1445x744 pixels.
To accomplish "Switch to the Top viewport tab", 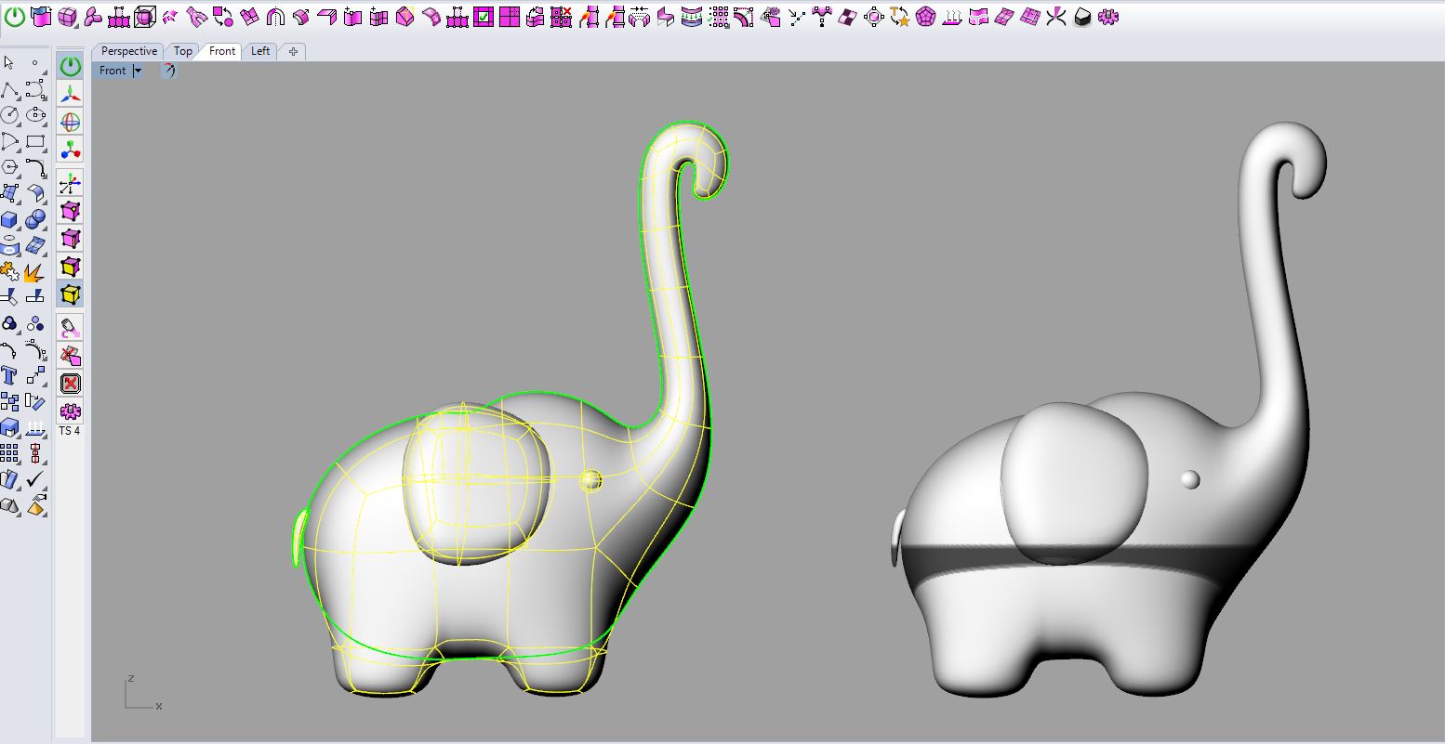I will pos(183,51).
